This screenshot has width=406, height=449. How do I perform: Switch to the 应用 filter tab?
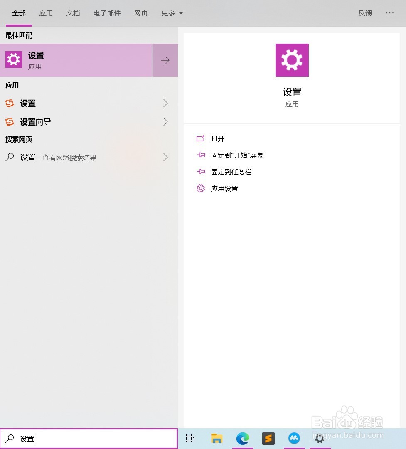point(46,13)
